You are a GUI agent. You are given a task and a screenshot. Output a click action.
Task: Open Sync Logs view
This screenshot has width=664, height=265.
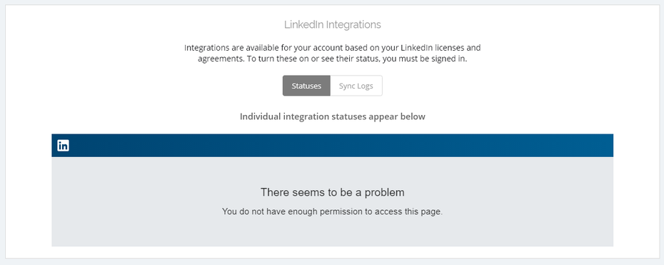click(356, 86)
